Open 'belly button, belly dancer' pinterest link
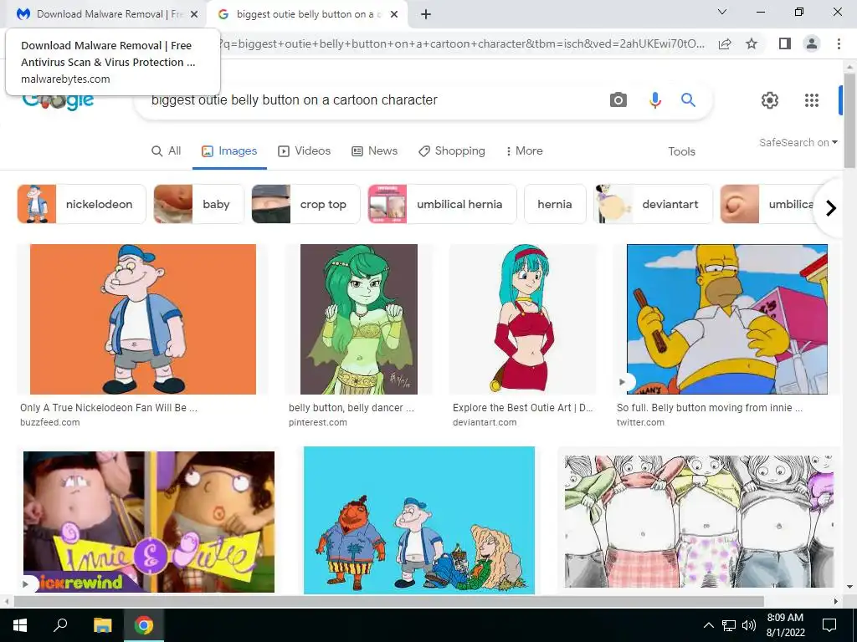 (352, 408)
